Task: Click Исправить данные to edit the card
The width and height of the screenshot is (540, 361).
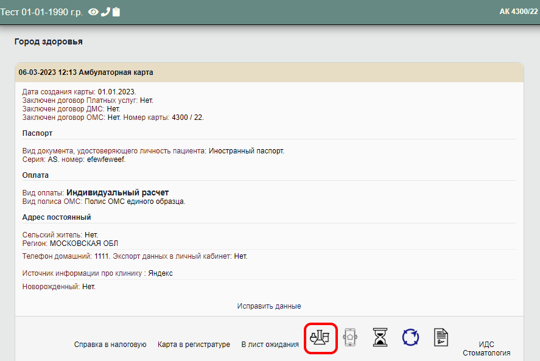Action: tap(269, 306)
